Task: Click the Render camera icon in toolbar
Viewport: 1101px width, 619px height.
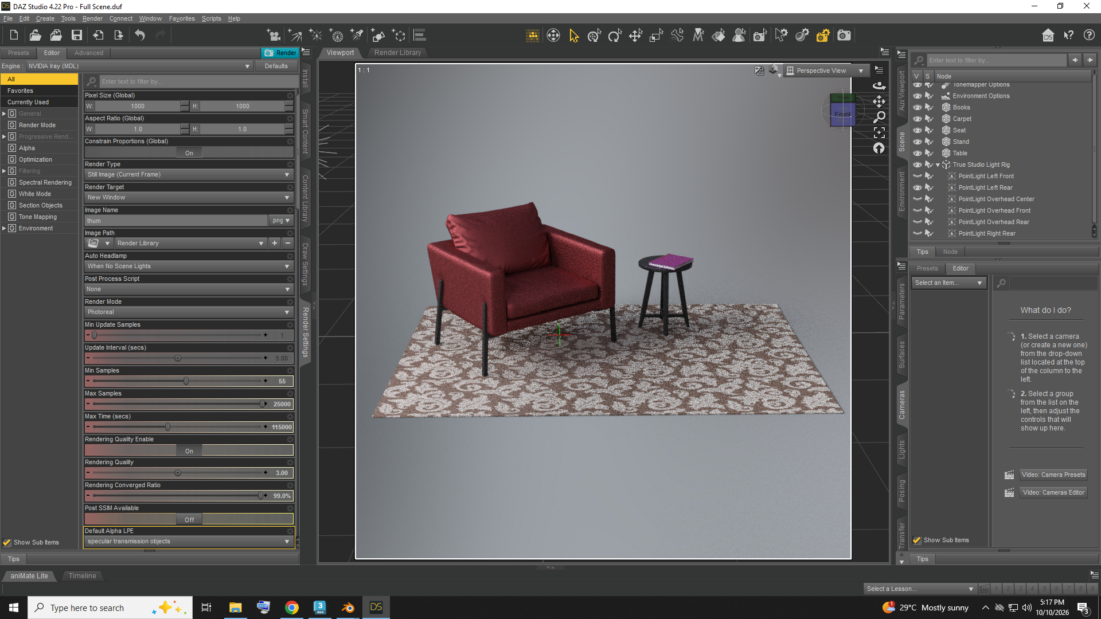Action: (844, 36)
